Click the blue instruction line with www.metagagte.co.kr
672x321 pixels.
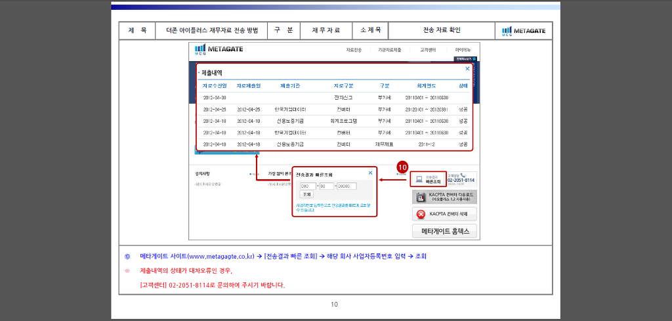pos(283,256)
